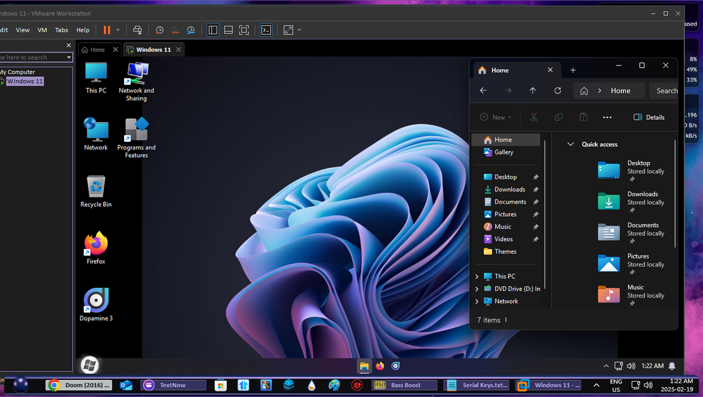Revert virtual machine to previous snapshot
The image size is (703, 397).
click(x=175, y=30)
